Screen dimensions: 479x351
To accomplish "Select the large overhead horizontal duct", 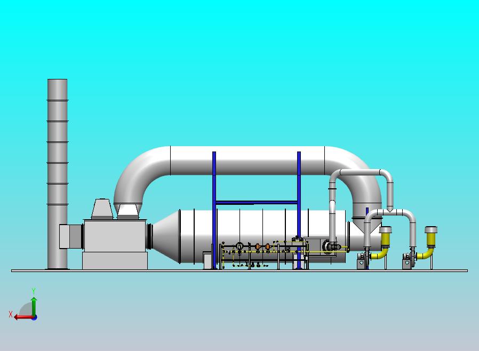I will click(248, 161).
